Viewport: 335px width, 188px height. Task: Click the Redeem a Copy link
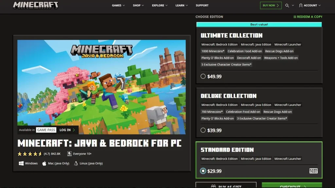coord(308,17)
